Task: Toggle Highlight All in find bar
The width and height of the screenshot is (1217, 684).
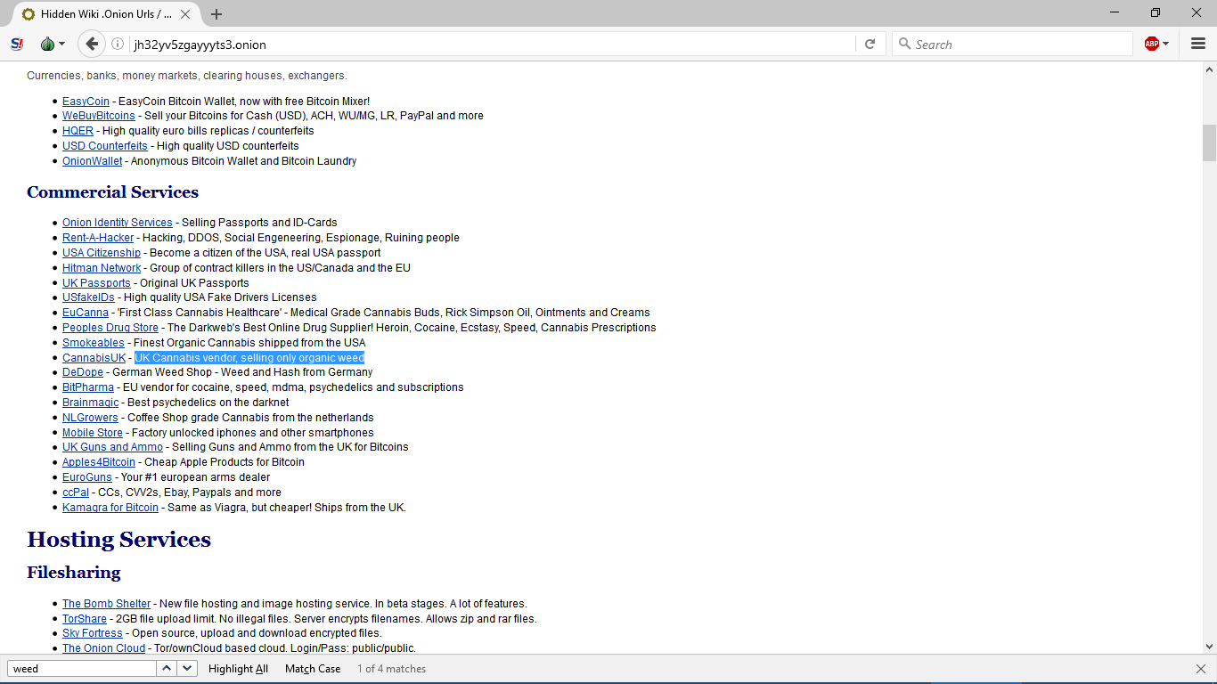Action: point(238,669)
